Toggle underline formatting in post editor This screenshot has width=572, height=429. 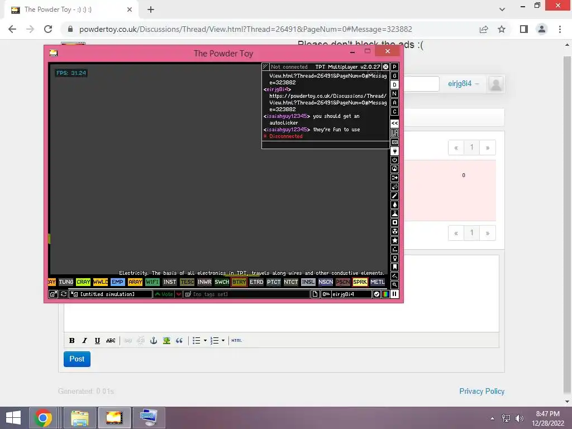pyautogui.click(x=97, y=340)
